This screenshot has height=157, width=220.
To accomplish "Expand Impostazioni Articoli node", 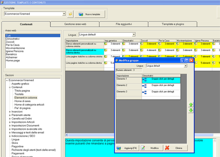I will click(10, 122).
